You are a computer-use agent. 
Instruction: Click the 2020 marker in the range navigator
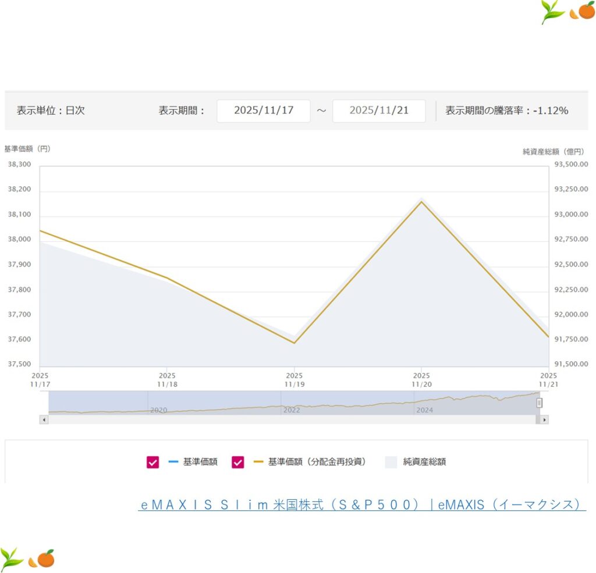click(158, 410)
